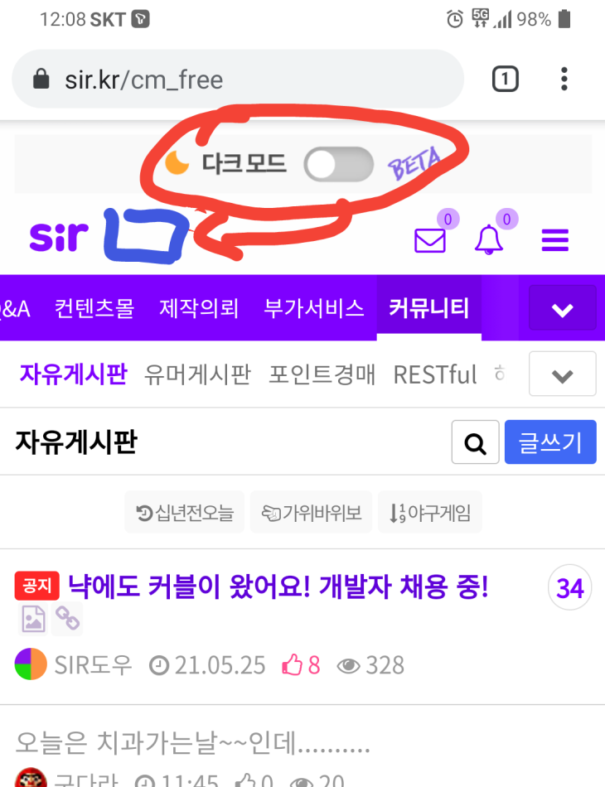Expand the board category dropdown chevron
605x787 pixels.
(x=563, y=374)
